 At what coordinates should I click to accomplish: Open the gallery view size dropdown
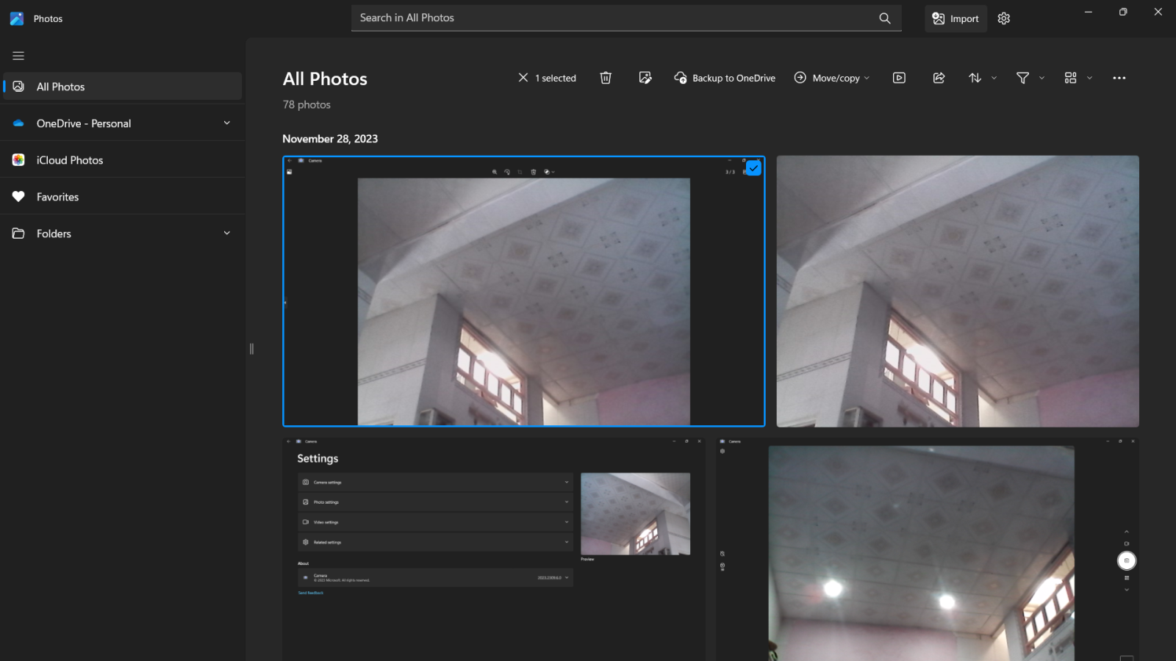click(x=1078, y=78)
